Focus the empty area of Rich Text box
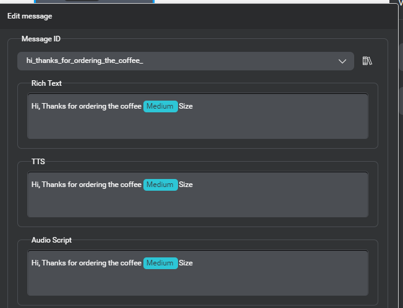Image resolution: width=403 pixels, height=308 pixels. click(198, 125)
